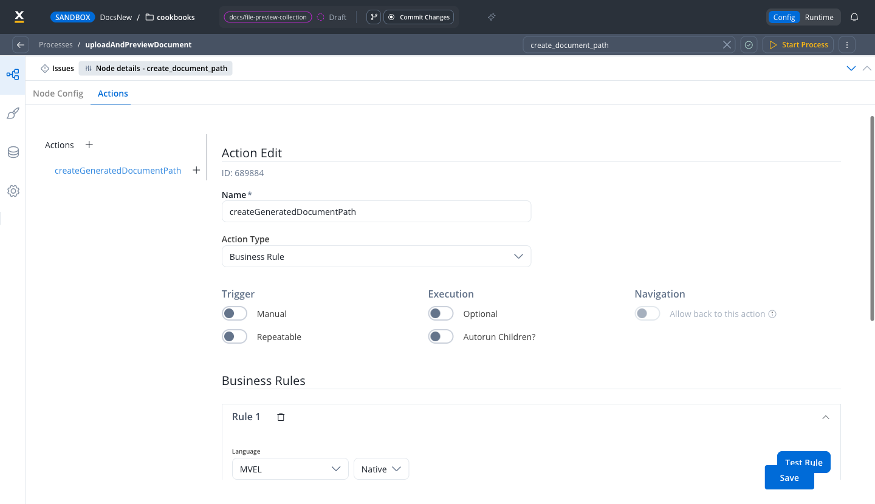Screen dimensions: 875x504
Task: Add a new action with the plus next to Actions
Action: [x=89, y=145]
